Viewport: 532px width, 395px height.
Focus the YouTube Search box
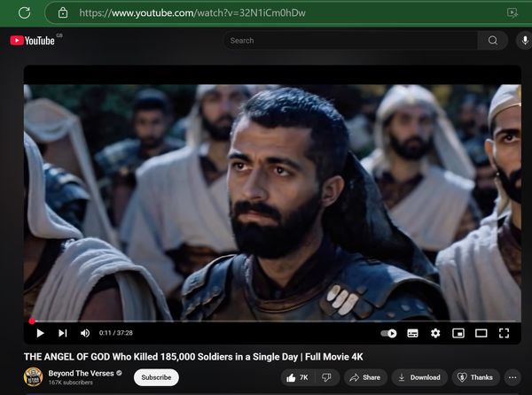(351, 41)
